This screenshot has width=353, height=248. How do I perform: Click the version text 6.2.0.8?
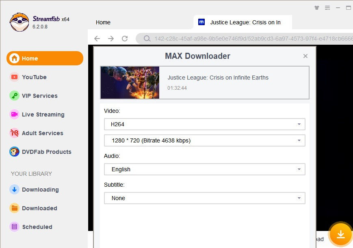(x=40, y=26)
